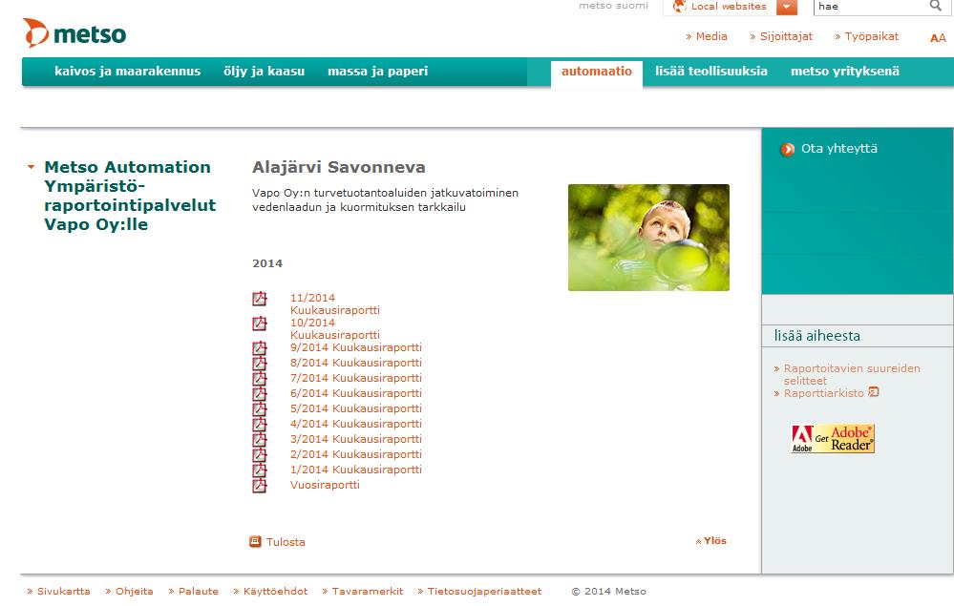Click the Tulosta print link

point(286,541)
